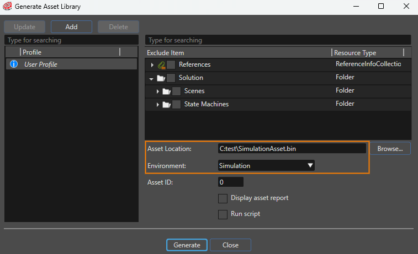418x254 pixels.
Task: Click the ReferenceInfoCollection resource type cell
Action: point(368,64)
